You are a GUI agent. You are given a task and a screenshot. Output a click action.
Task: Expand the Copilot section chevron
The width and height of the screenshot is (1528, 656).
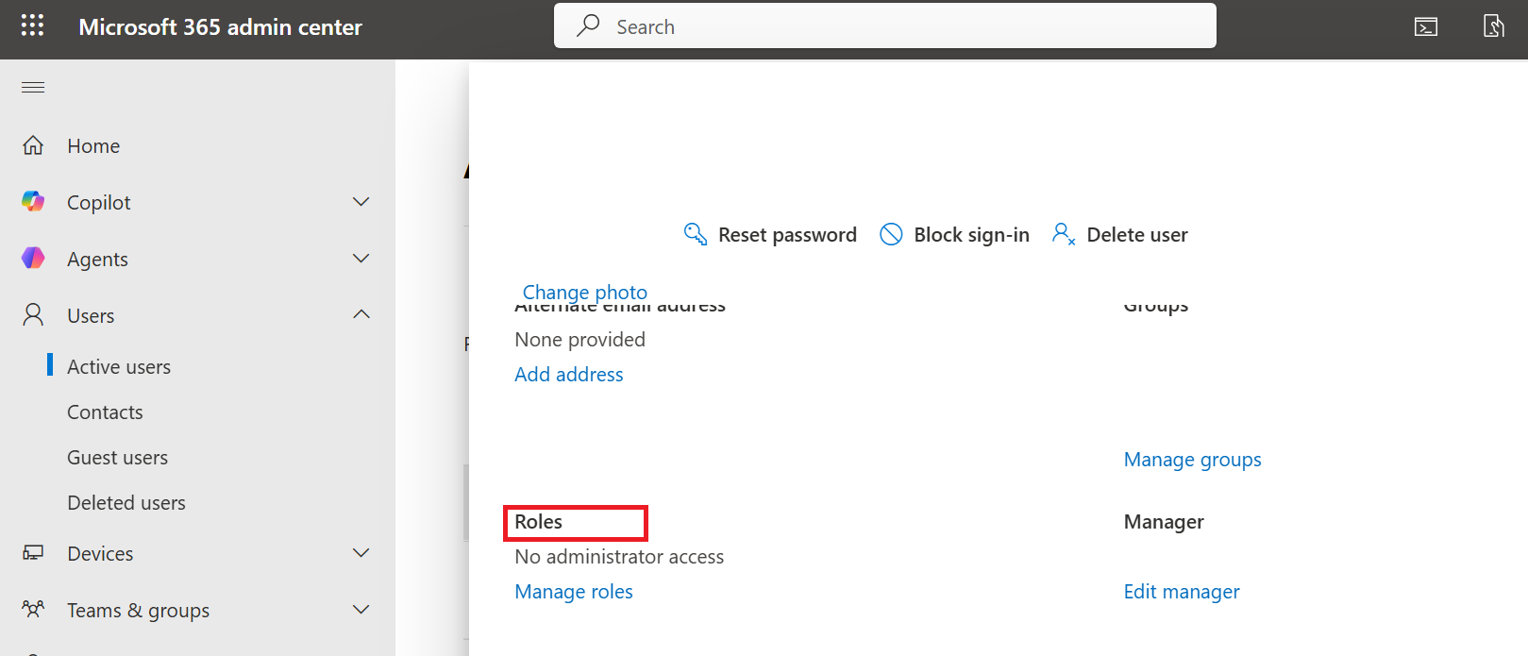click(361, 202)
